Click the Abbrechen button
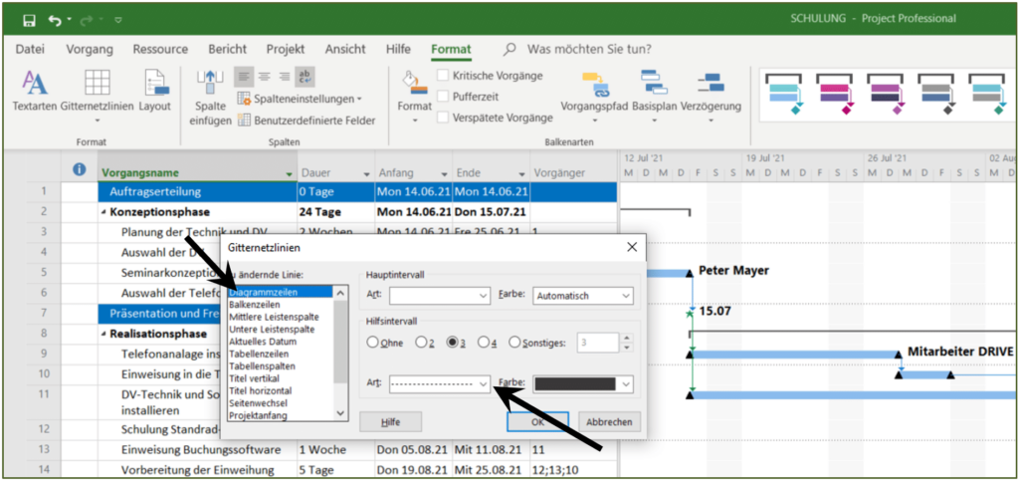 [609, 421]
